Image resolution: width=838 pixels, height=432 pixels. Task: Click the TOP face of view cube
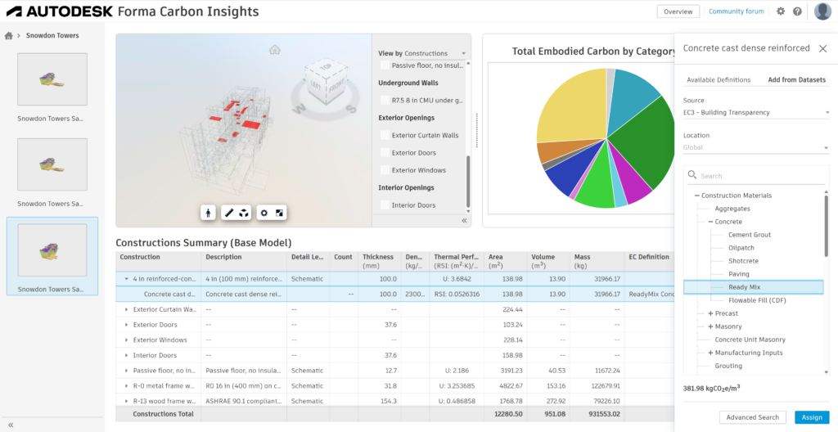point(326,69)
